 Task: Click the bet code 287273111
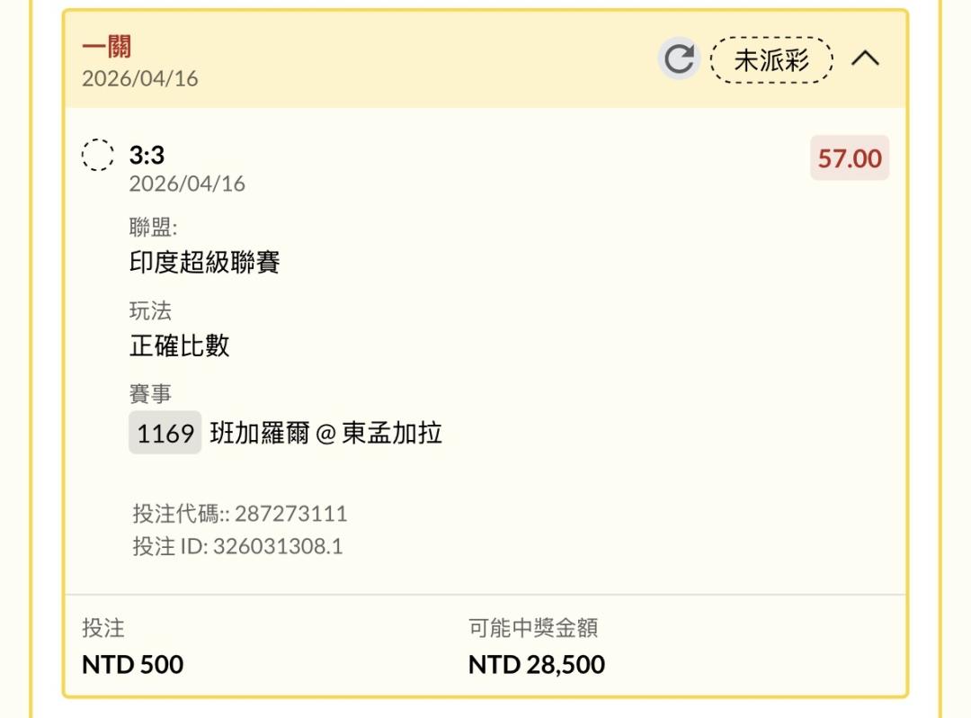coord(290,514)
